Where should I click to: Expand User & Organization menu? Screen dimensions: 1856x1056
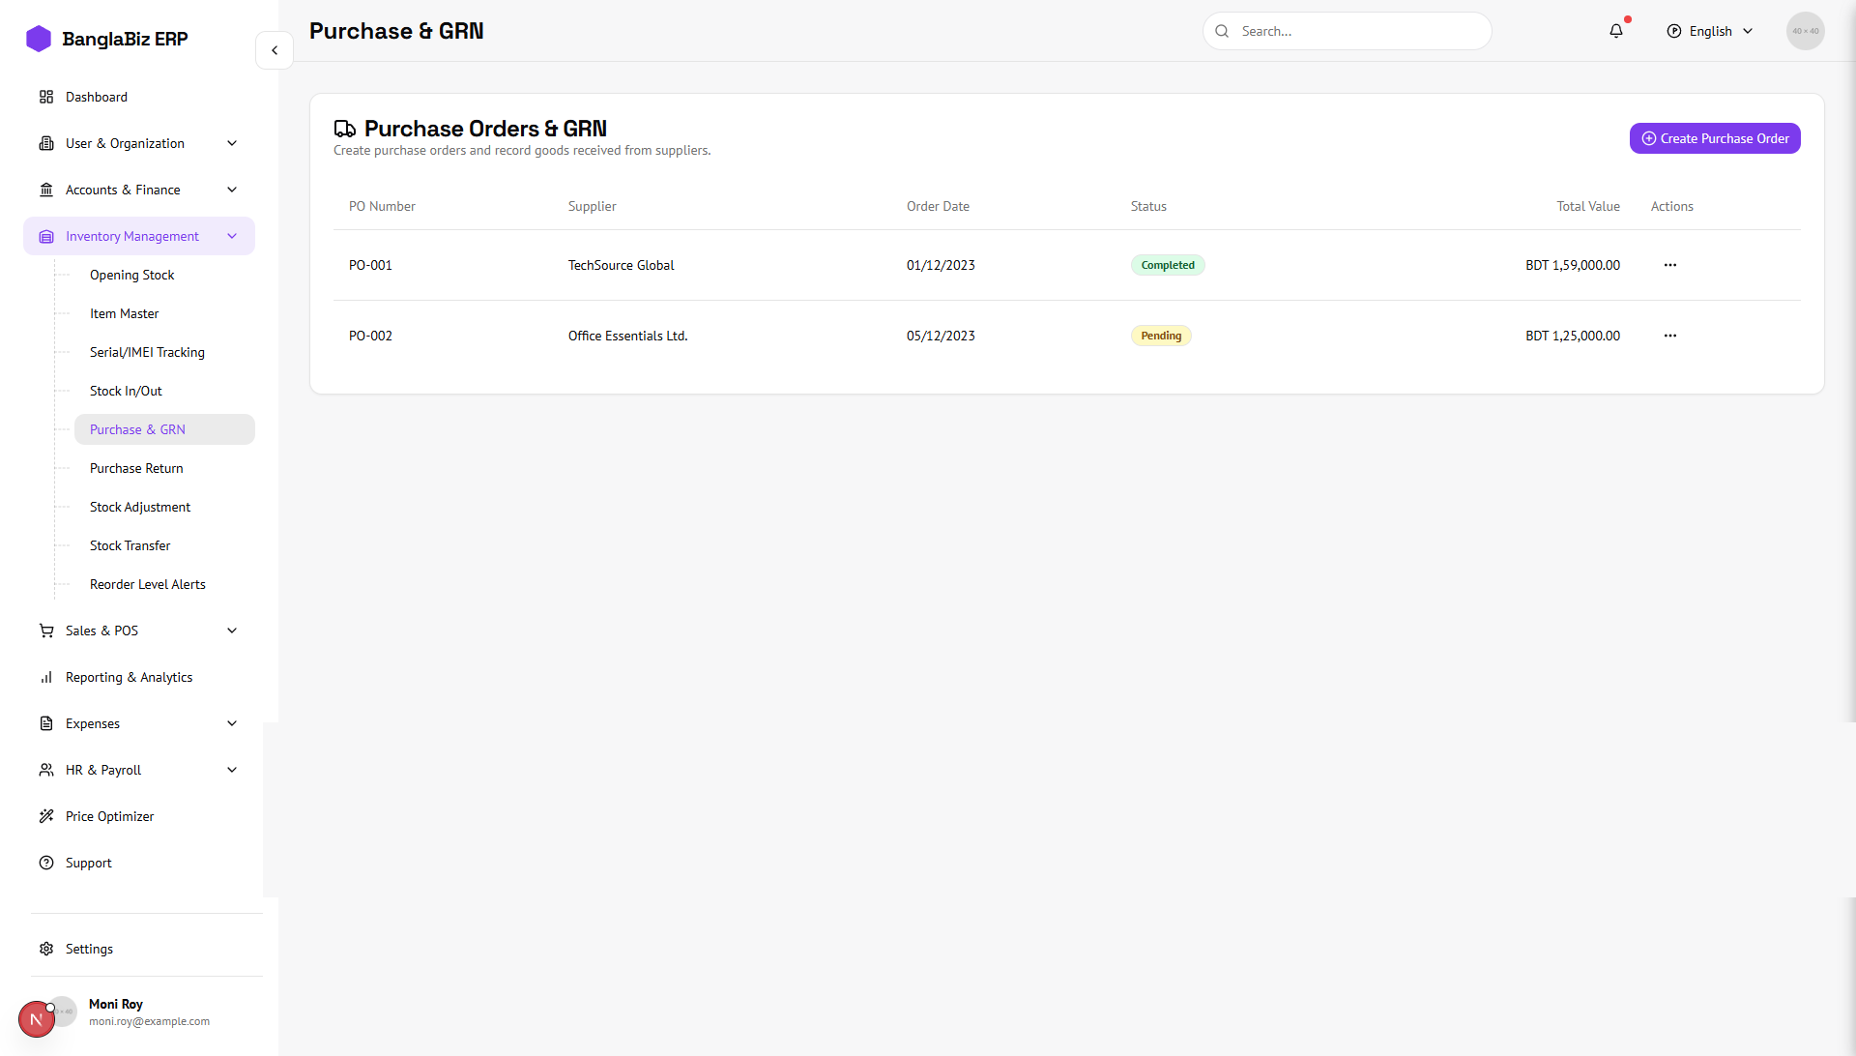click(x=232, y=143)
